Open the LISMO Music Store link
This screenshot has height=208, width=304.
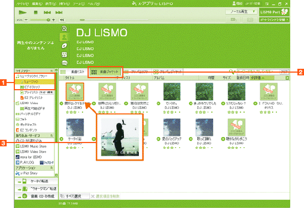pos(31,146)
